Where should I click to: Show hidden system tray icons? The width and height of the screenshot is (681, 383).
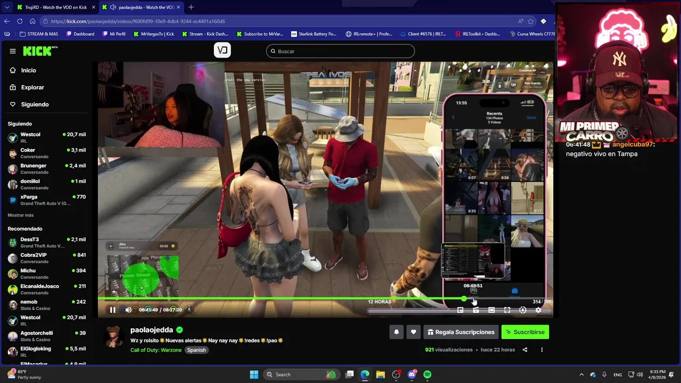(x=581, y=374)
